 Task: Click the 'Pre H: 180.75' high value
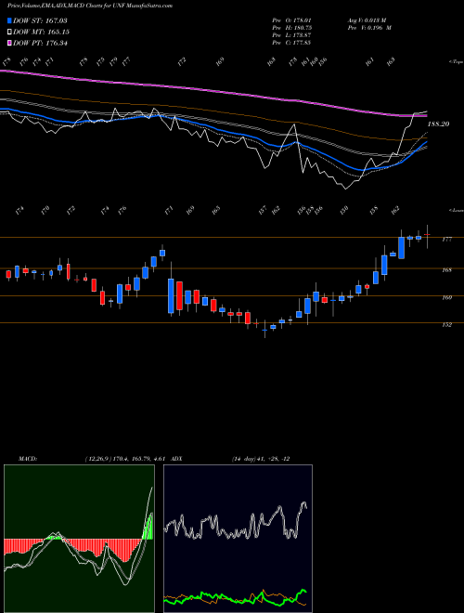coord(291,28)
